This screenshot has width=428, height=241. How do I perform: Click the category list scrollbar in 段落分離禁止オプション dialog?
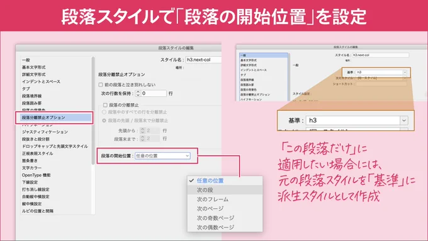[93, 111]
